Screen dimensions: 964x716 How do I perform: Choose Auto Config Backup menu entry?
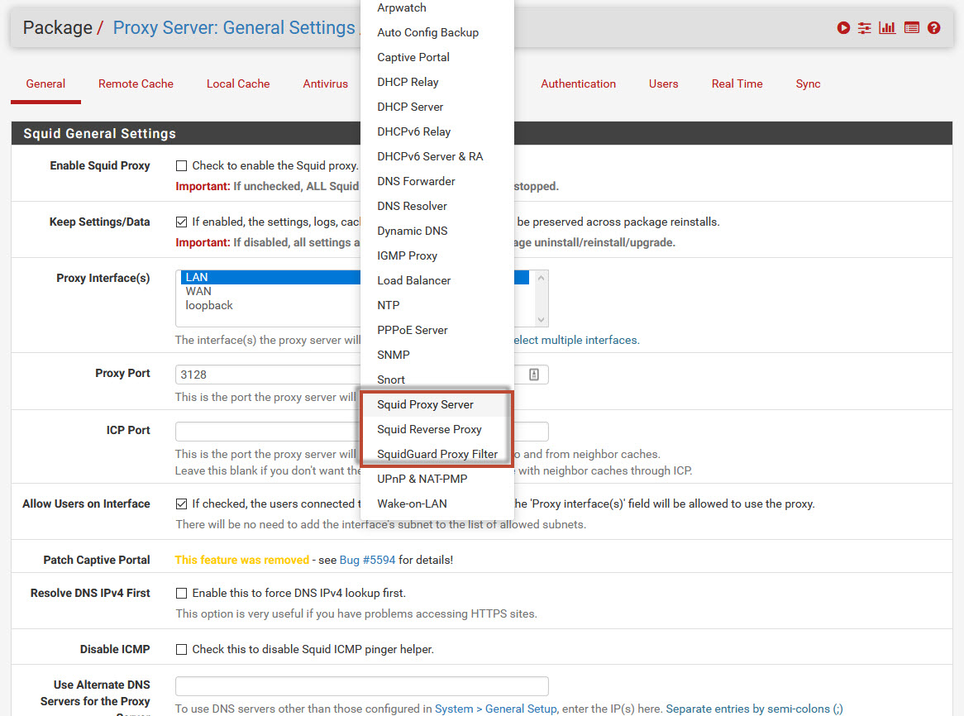(x=437, y=32)
